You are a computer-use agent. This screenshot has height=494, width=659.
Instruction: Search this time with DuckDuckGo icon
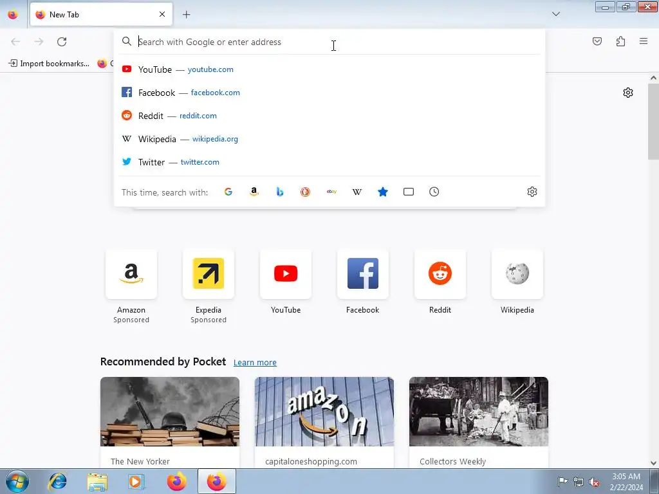pyautogui.click(x=305, y=192)
